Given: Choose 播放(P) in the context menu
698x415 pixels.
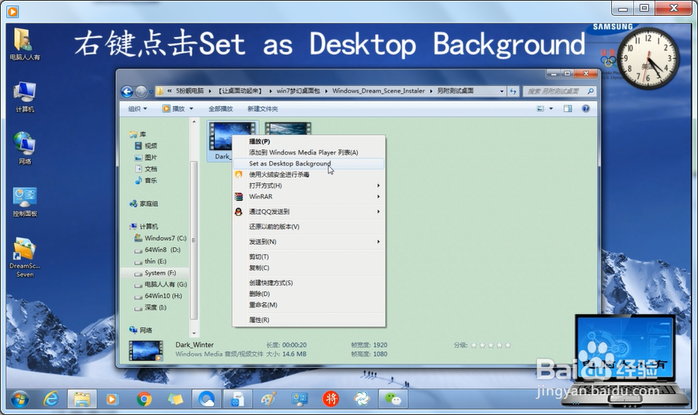Looking at the screenshot, I should coord(309,141).
